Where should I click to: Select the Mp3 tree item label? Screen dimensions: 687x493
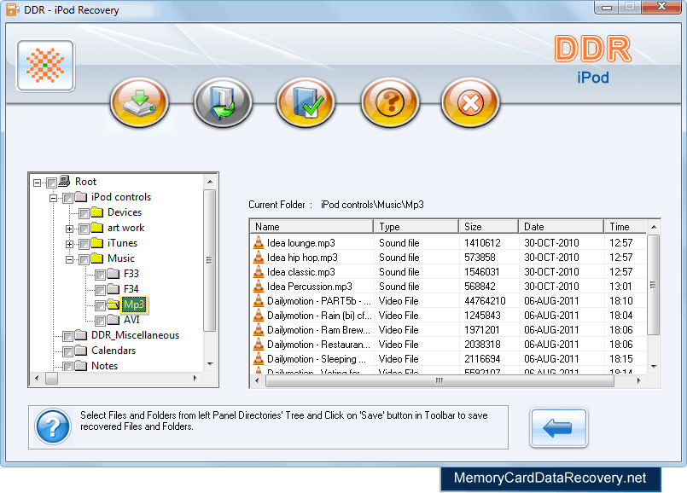click(x=134, y=304)
